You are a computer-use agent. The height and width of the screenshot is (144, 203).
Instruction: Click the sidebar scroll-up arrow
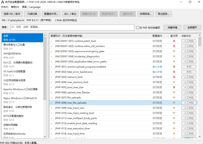click(x=45, y=35)
